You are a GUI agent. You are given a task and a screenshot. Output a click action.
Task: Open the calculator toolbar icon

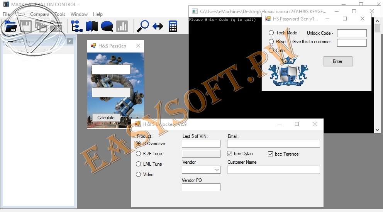[173, 26]
